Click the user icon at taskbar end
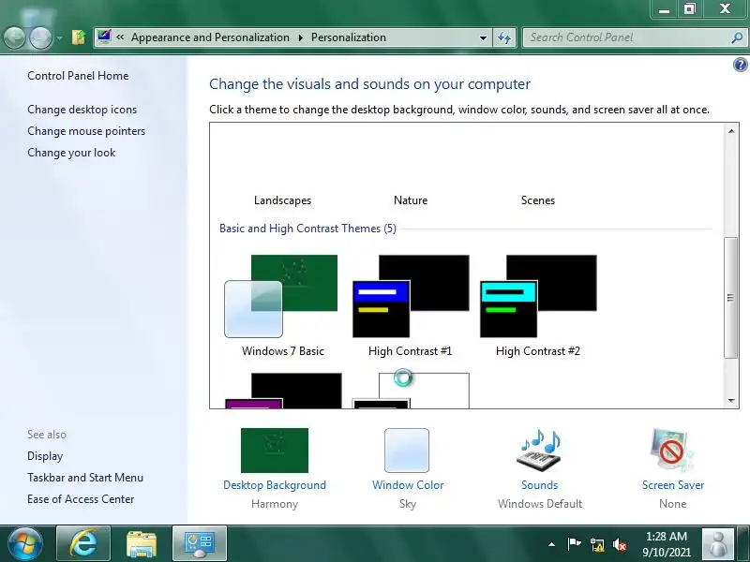 pos(717,544)
